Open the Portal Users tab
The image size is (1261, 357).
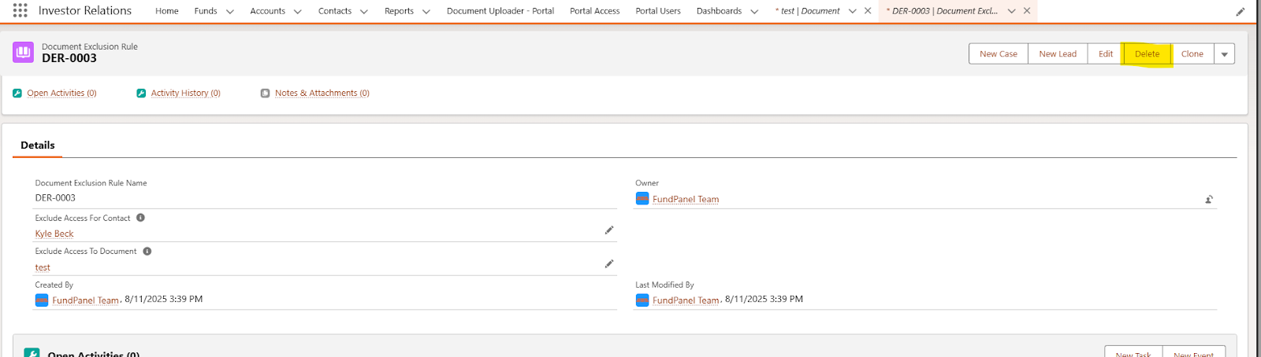pyautogui.click(x=658, y=11)
